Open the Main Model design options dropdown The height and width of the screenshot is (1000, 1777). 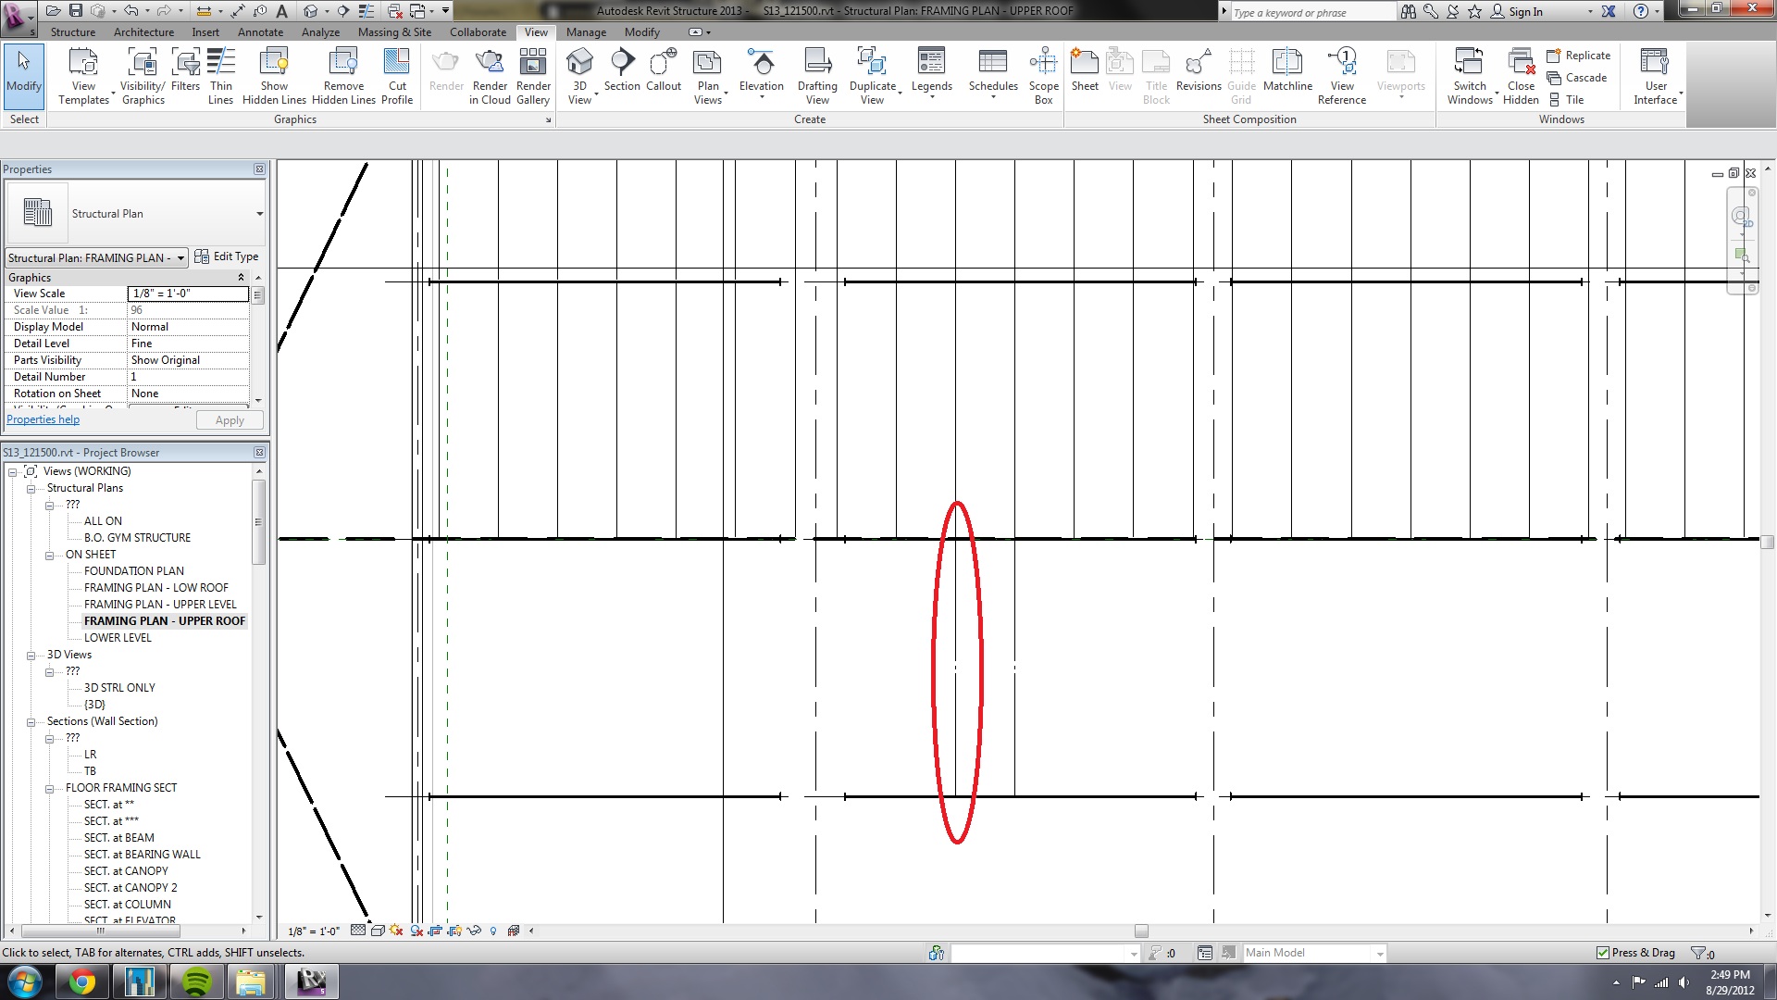[1380, 954]
